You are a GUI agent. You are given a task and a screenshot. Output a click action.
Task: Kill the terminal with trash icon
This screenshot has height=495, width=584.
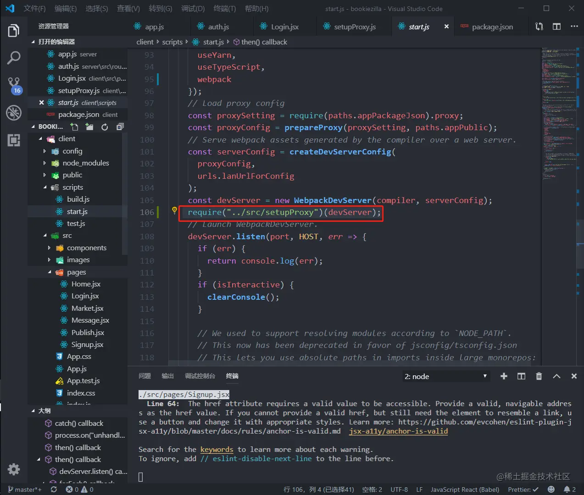[539, 376]
